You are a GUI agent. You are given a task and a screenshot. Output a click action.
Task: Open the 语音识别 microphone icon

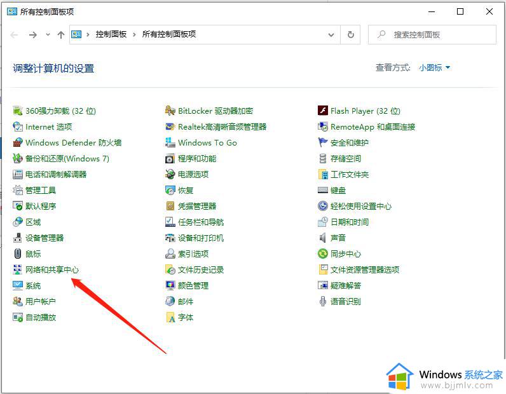click(x=323, y=301)
